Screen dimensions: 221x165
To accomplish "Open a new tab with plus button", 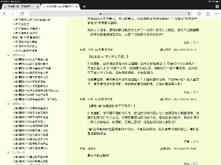I will click(84, 7).
